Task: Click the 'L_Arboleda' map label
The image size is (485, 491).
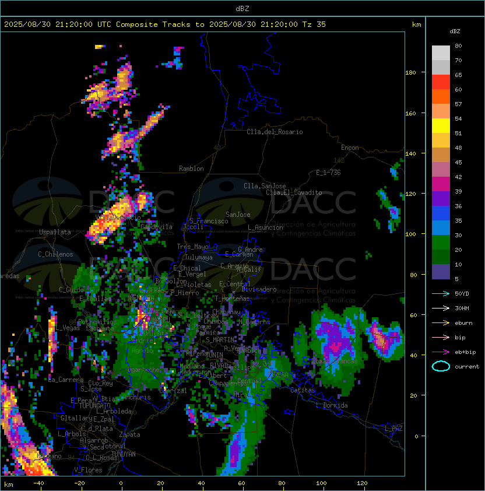Action: [x=114, y=411]
